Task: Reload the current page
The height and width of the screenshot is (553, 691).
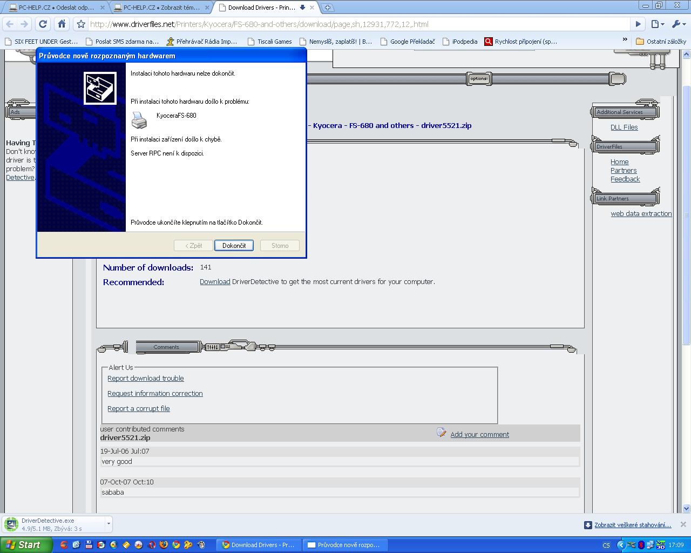Action: point(43,24)
